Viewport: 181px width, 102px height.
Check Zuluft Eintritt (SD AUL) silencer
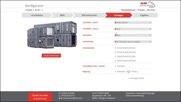click(x=116, y=48)
